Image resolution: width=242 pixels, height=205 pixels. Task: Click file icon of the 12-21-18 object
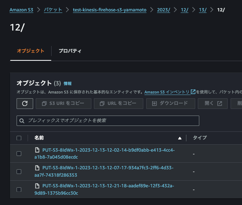37,186
